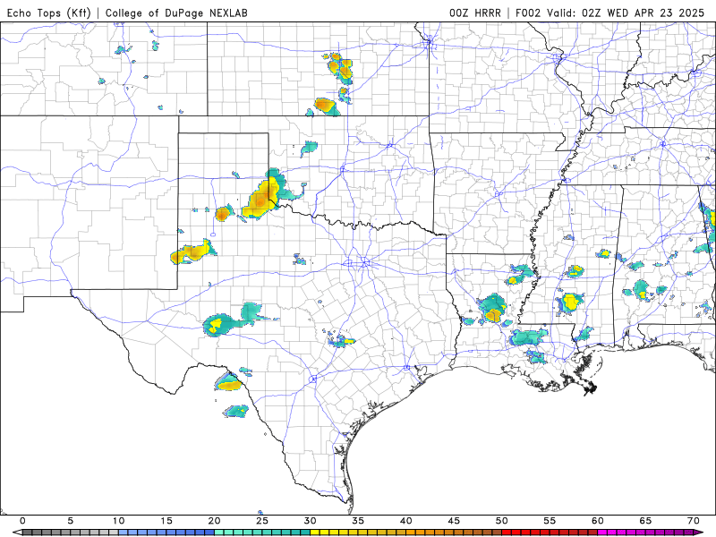The height and width of the screenshot is (537, 716).
Task: Click the color scale label "40"
Action: pyautogui.click(x=406, y=521)
